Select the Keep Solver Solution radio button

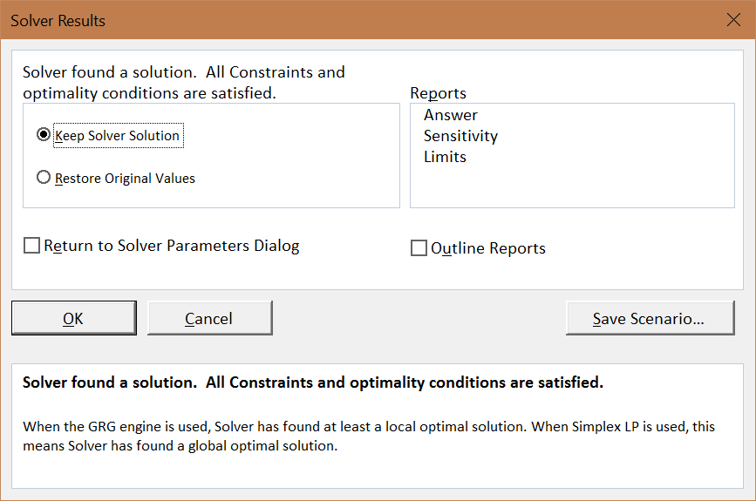coord(44,135)
